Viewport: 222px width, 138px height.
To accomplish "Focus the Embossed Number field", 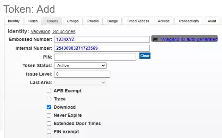I will click(102, 39).
